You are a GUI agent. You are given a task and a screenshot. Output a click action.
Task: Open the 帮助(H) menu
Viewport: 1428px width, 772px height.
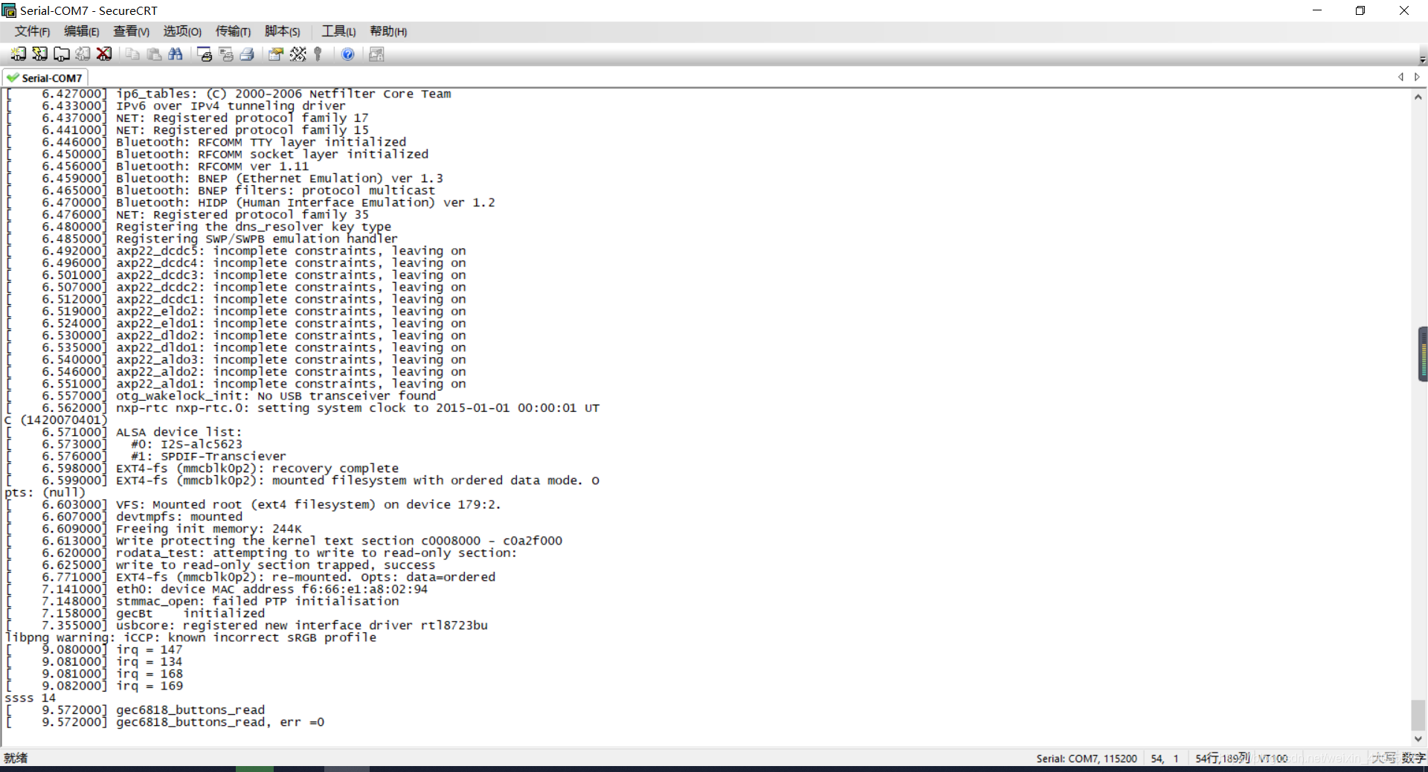[388, 31]
